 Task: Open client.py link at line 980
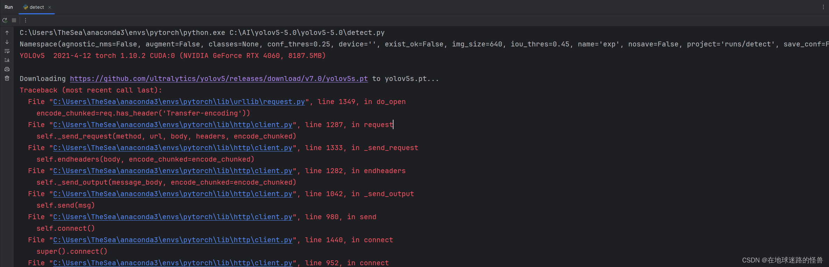click(x=173, y=217)
